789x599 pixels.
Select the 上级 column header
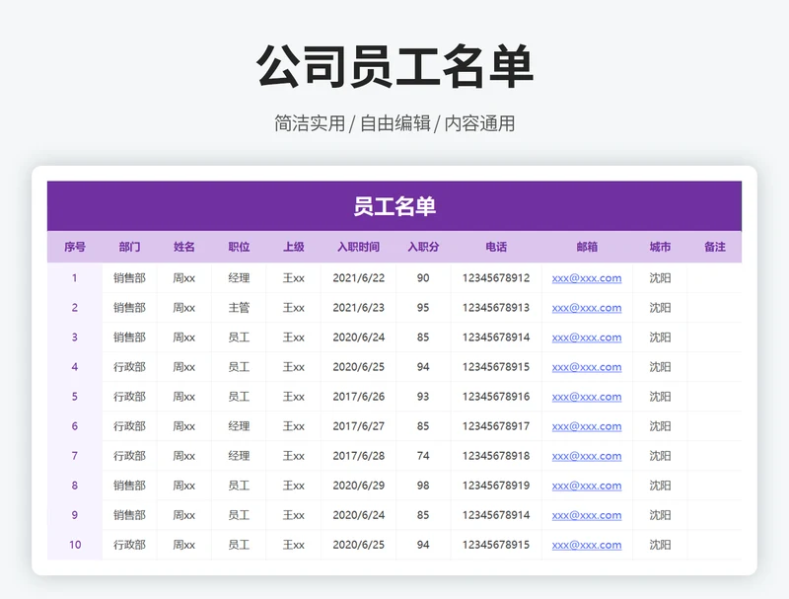(293, 247)
